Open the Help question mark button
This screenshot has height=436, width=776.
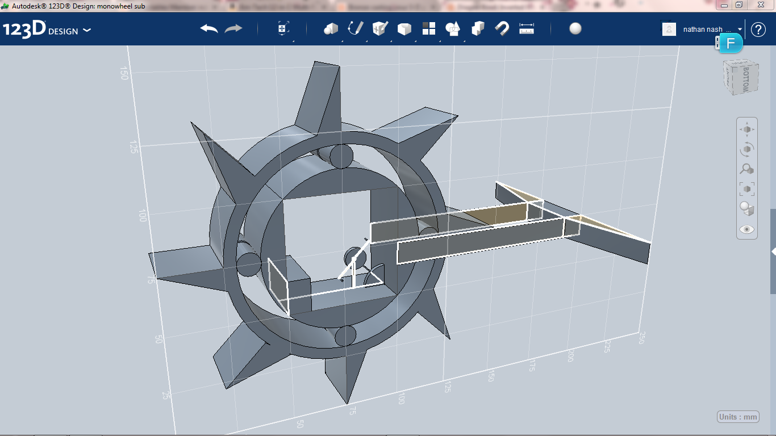pyautogui.click(x=758, y=29)
